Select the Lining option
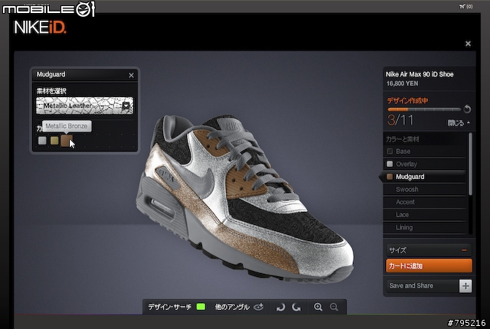The height and width of the screenshot is (329, 490). [425, 227]
